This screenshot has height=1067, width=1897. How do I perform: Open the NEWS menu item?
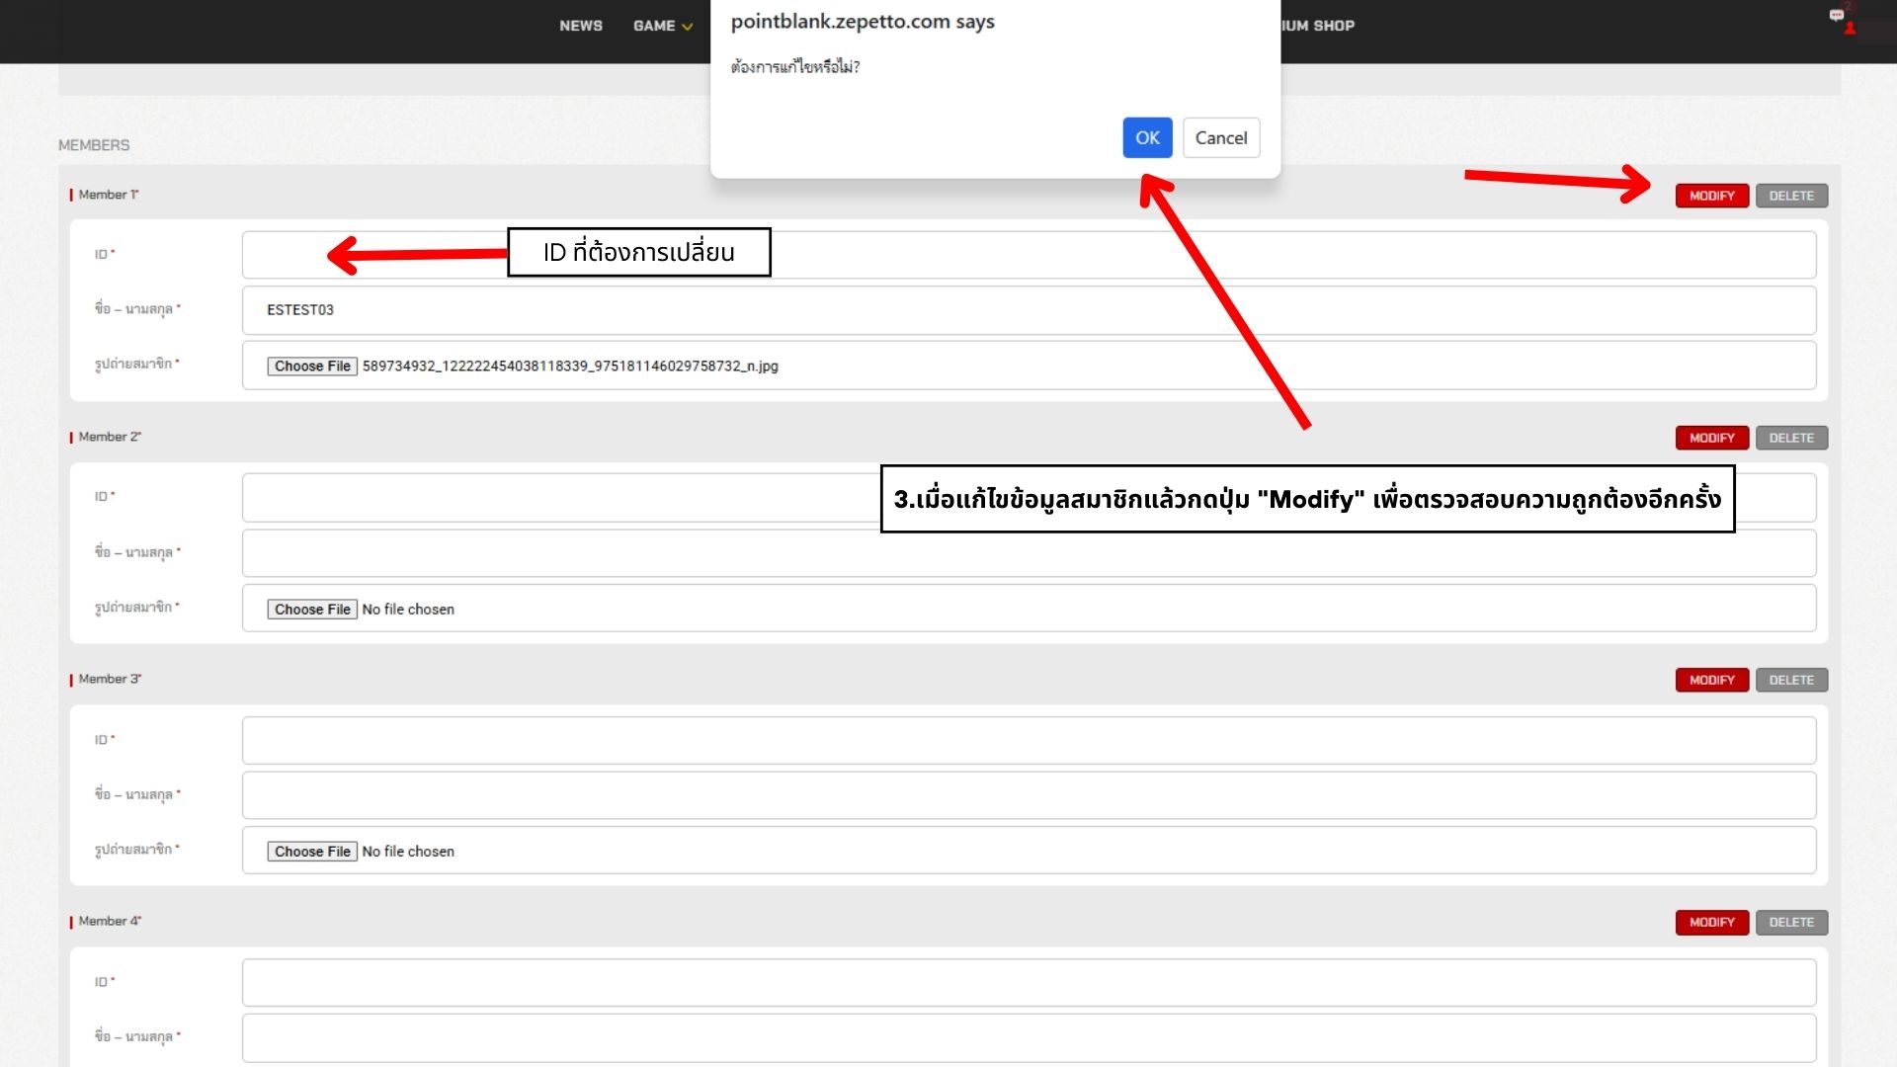coord(580,26)
